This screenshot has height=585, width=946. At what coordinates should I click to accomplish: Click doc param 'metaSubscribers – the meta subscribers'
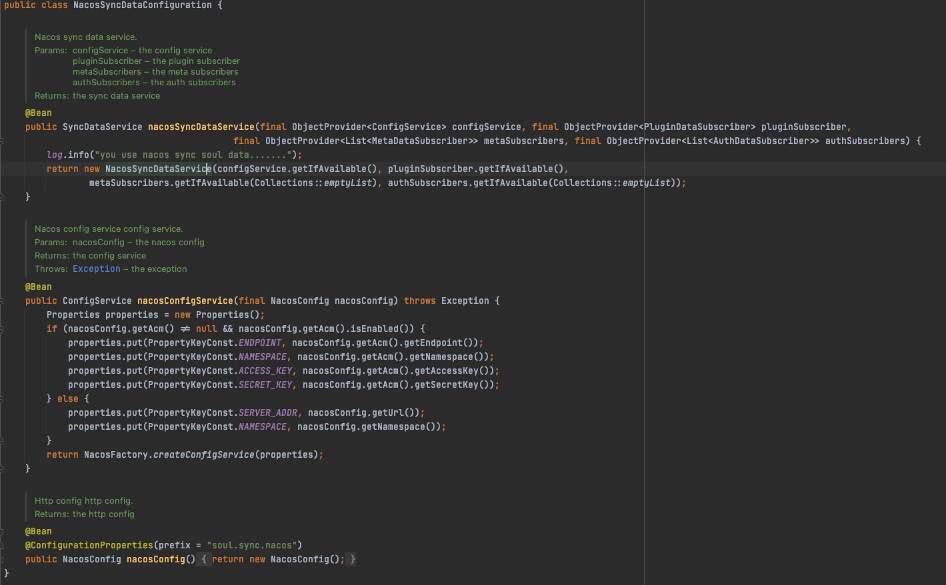click(155, 71)
